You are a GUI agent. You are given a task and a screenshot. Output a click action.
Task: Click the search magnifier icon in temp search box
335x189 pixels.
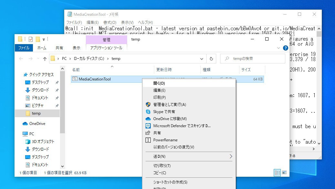coord(227,58)
